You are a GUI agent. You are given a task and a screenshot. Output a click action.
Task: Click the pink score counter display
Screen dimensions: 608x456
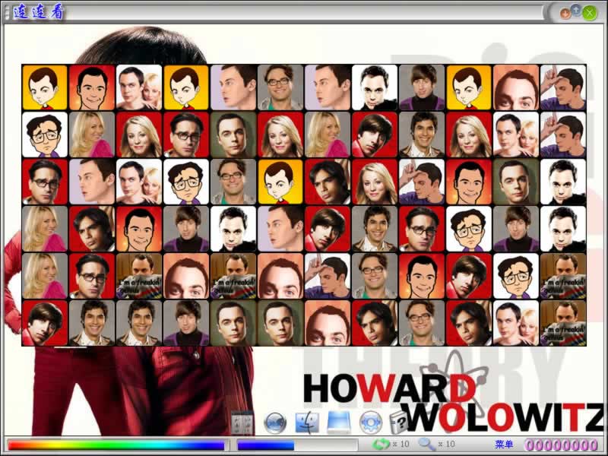click(x=561, y=445)
